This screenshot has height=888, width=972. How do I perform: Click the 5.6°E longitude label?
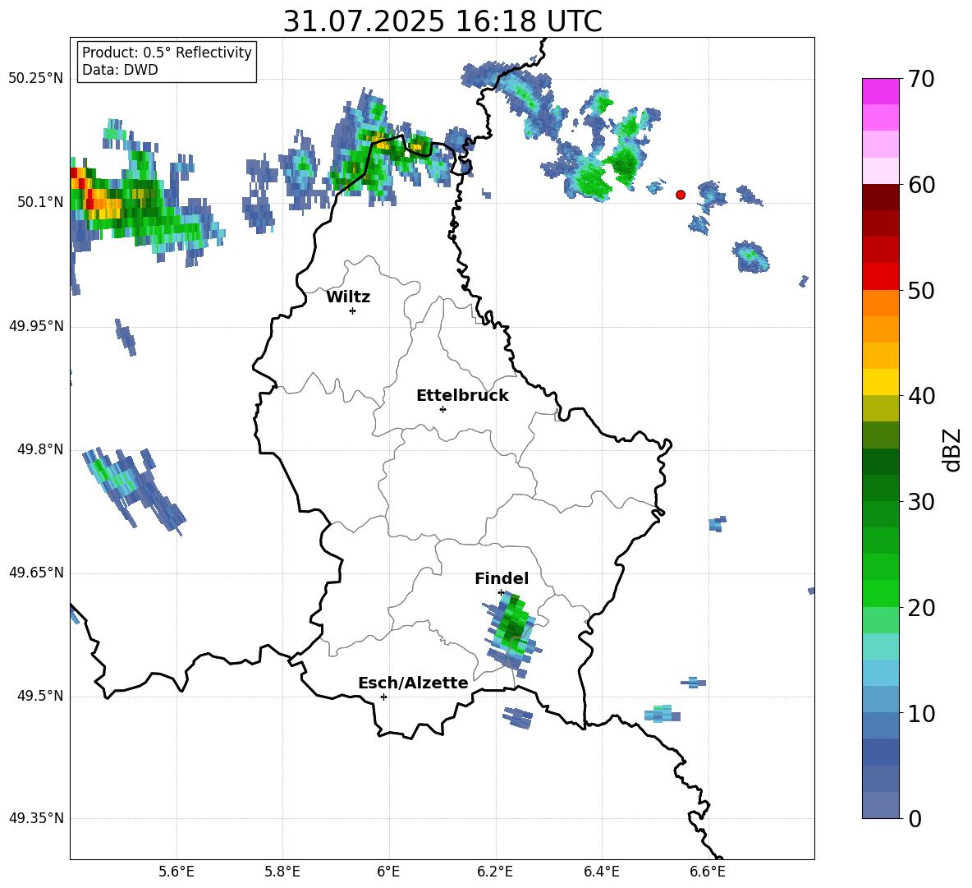tap(177, 872)
